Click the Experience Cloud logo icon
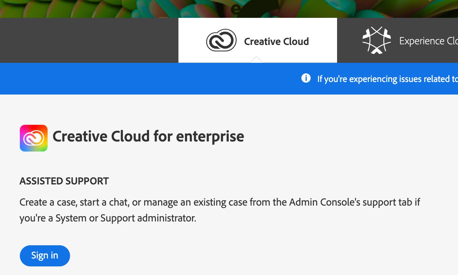Image resolution: width=458 pixels, height=275 pixels. point(377,40)
